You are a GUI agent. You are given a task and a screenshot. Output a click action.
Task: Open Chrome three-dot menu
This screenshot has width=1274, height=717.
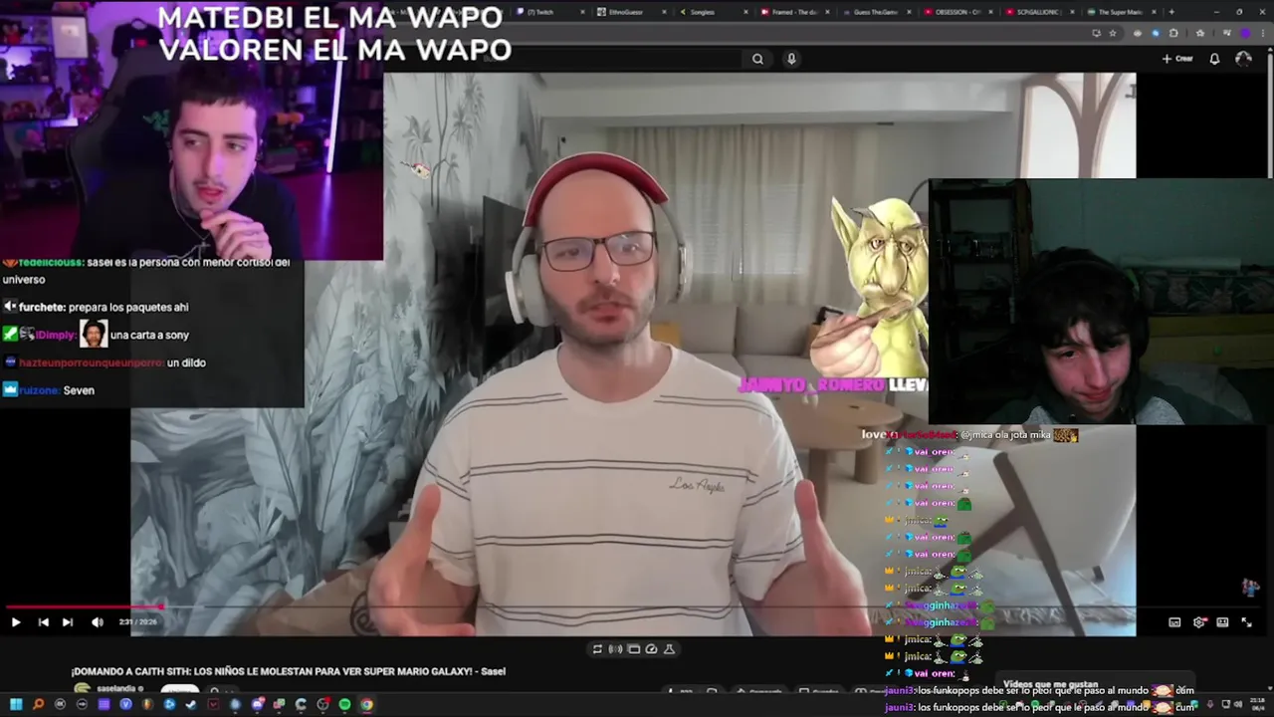(1262, 33)
